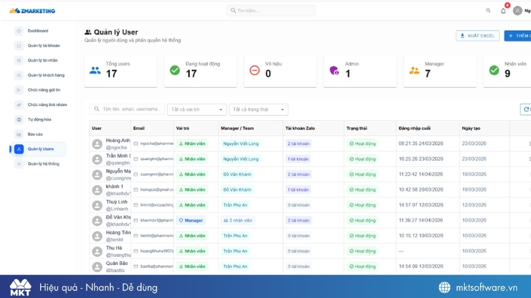The height and width of the screenshot is (298, 531).
Task: Click Đỗ Văn Khánh manager in khánh 1 row
Action: coord(237,190)
